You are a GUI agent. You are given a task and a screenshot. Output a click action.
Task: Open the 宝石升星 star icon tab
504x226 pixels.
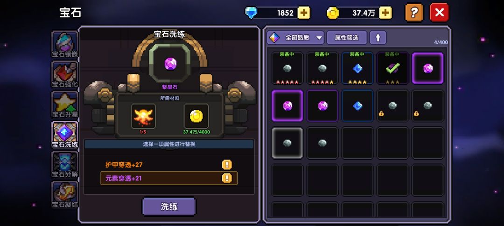pos(64,105)
